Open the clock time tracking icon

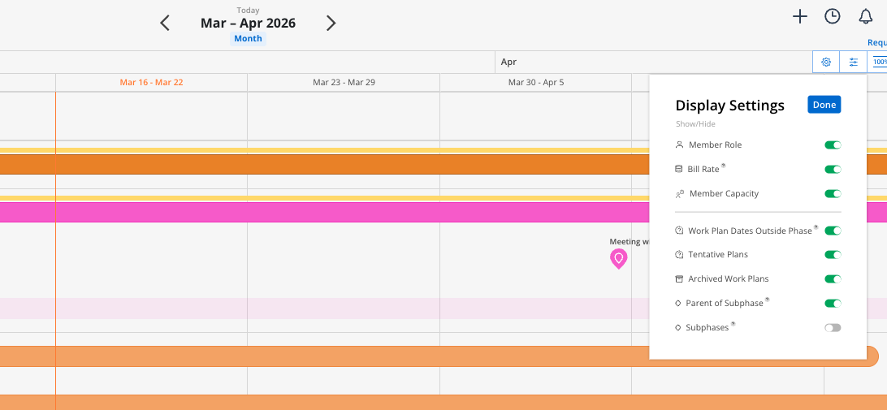pos(833,16)
